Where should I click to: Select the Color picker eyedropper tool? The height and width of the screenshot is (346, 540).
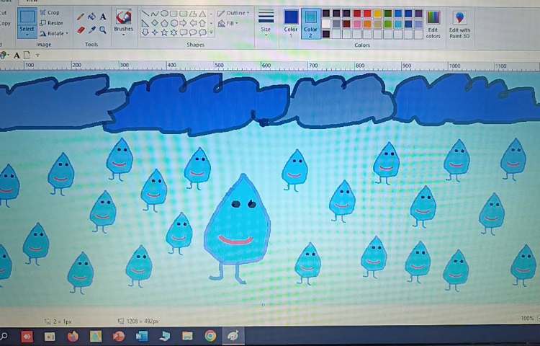click(92, 30)
